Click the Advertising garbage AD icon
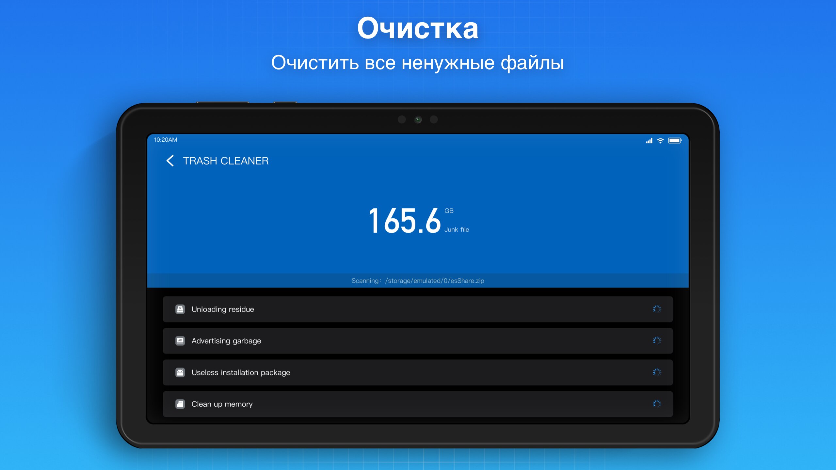The width and height of the screenshot is (836, 470). pyautogui.click(x=180, y=341)
